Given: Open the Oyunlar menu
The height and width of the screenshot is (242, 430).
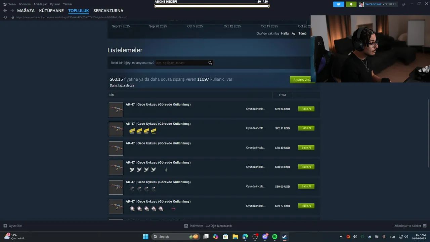Looking at the screenshot, I should click(x=55, y=4).
